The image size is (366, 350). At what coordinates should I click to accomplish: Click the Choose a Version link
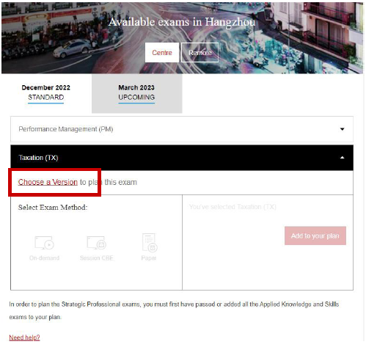pyautogui.click(x=48, y=182)
